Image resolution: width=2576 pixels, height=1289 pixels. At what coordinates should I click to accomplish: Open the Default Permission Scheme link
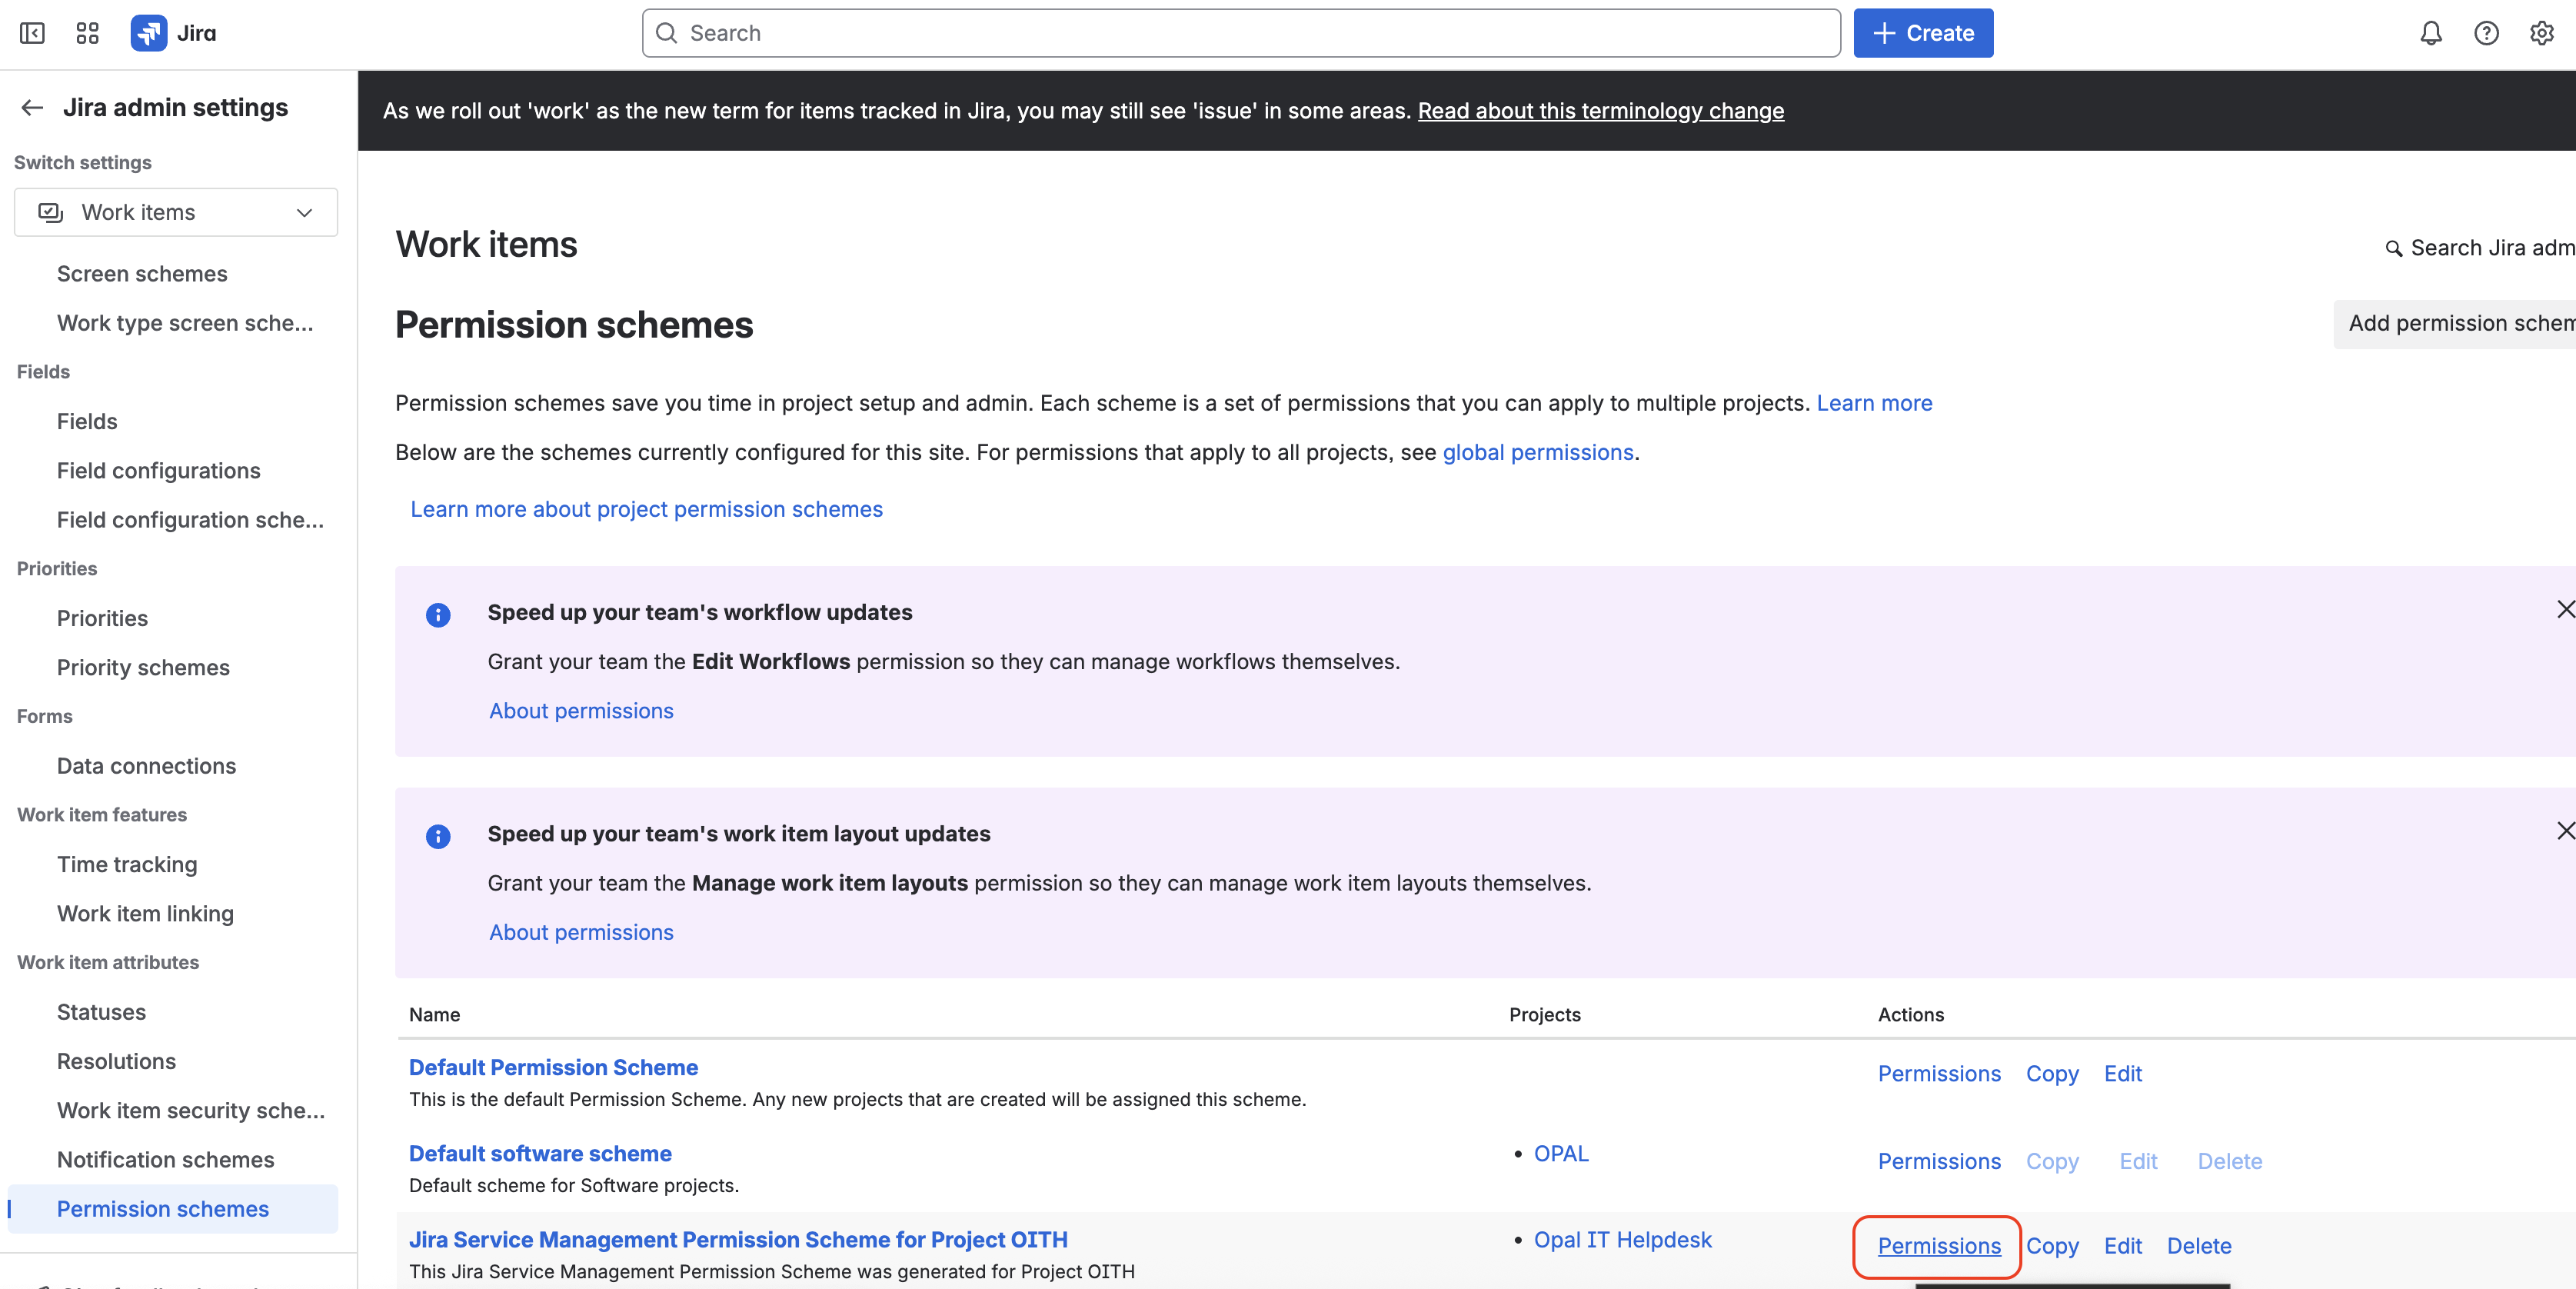click(x=553, y=1067)
